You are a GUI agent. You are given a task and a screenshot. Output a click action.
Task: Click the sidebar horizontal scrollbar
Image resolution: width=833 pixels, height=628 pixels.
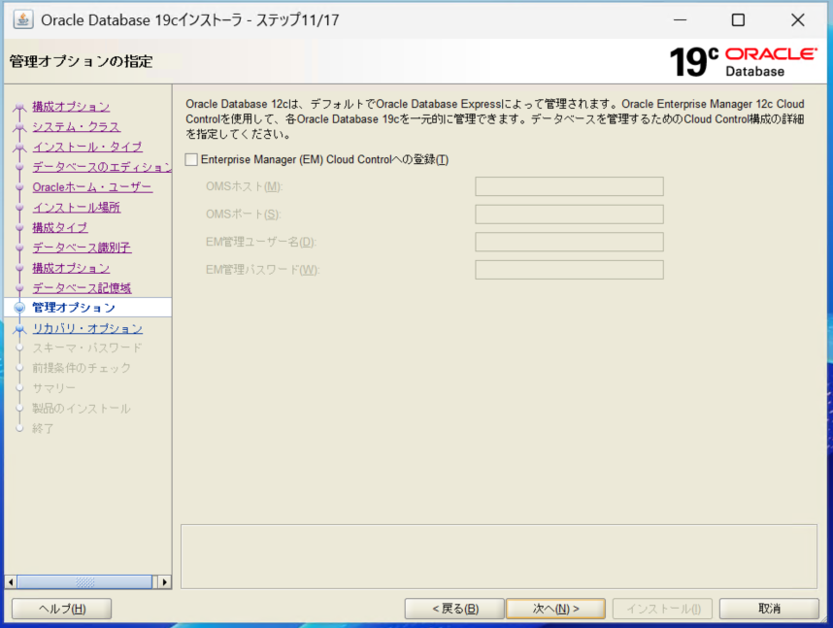pos(85,582)
